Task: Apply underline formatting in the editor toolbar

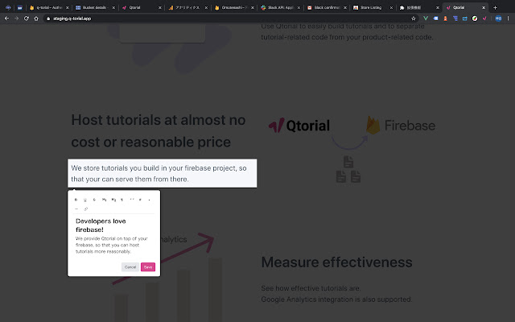Action: pyautogui.click(x=85, y=200)
